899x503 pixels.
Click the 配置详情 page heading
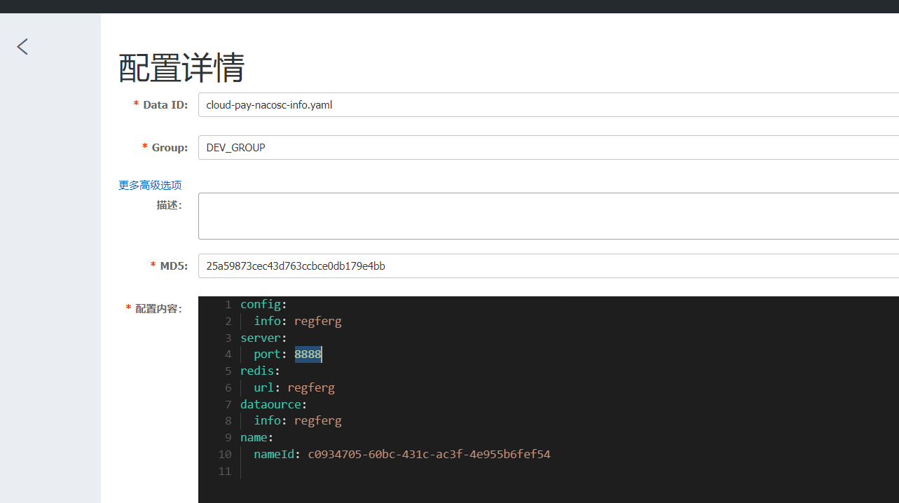pyautogui.click(x=181, y=68)
